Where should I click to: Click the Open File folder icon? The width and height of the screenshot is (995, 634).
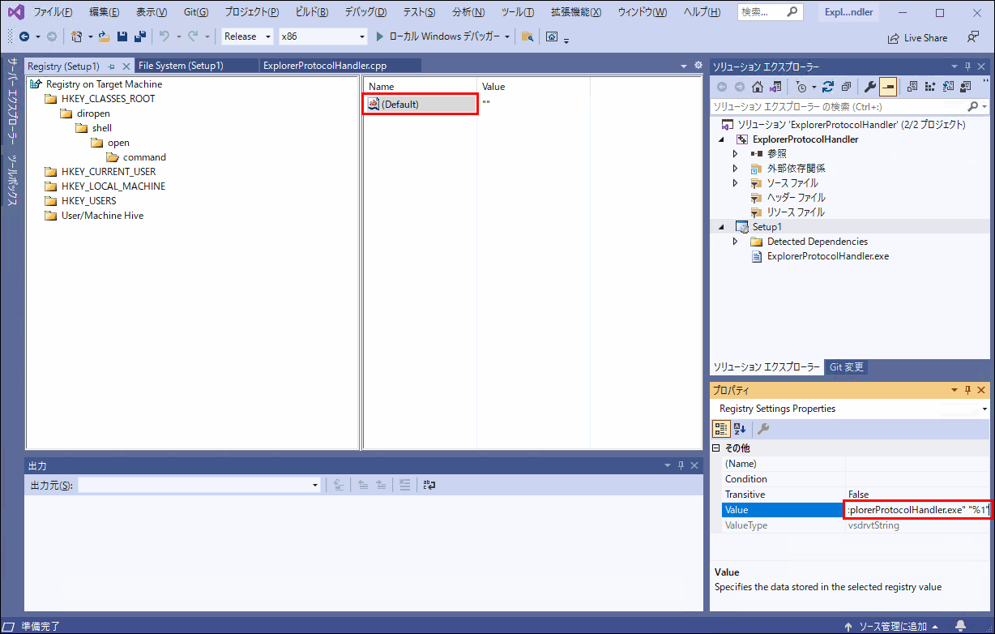104,36
